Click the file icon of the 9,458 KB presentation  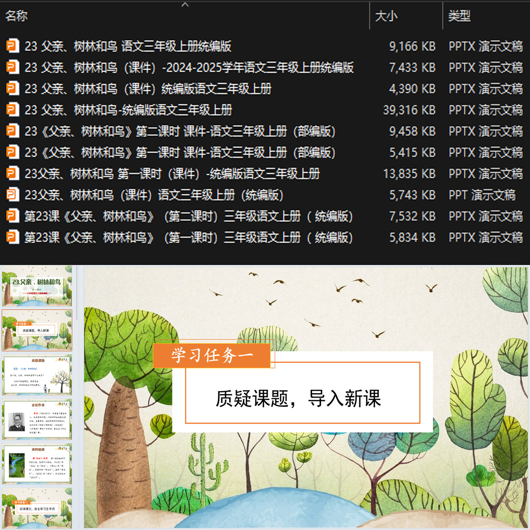[12, 131]
